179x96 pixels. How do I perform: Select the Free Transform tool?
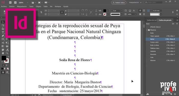click(7, 43)
